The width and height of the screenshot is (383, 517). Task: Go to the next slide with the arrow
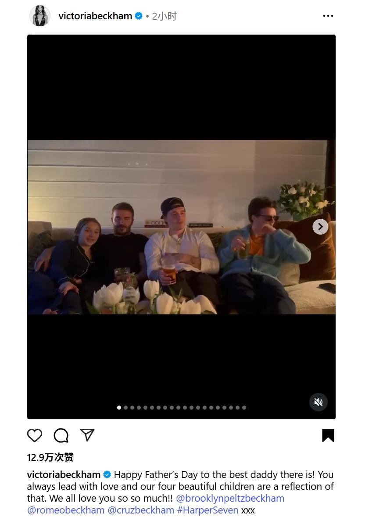click(x=320, y=227)
